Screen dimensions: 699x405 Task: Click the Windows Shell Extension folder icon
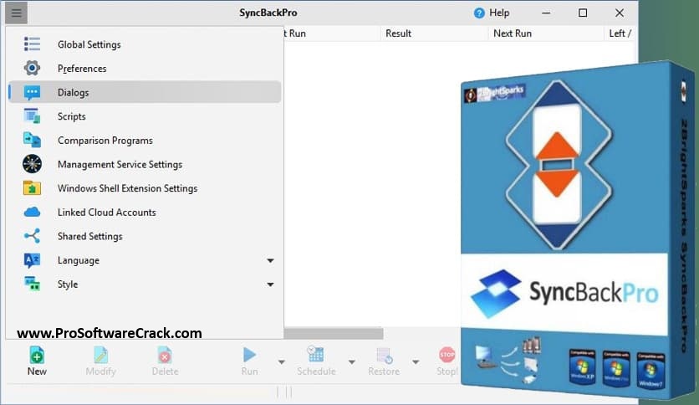[x=32, y=187]
